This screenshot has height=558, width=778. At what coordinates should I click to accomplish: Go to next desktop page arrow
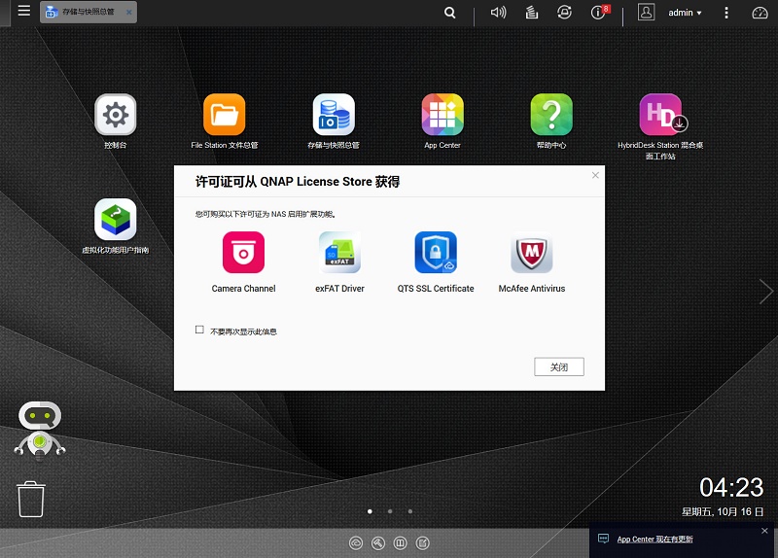(765, 290)
